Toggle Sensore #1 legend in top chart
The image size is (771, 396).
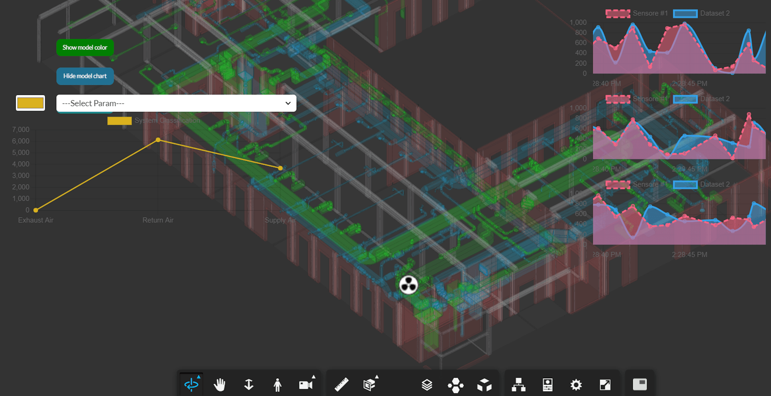[636, 13]
